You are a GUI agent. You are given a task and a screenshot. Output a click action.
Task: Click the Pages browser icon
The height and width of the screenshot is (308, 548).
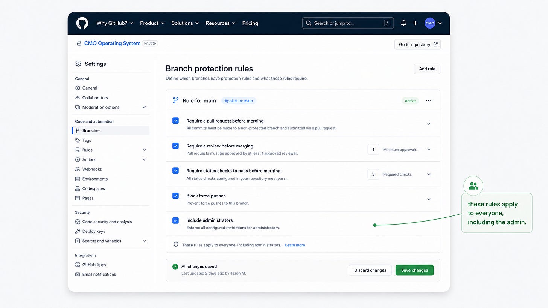point(78,198)
